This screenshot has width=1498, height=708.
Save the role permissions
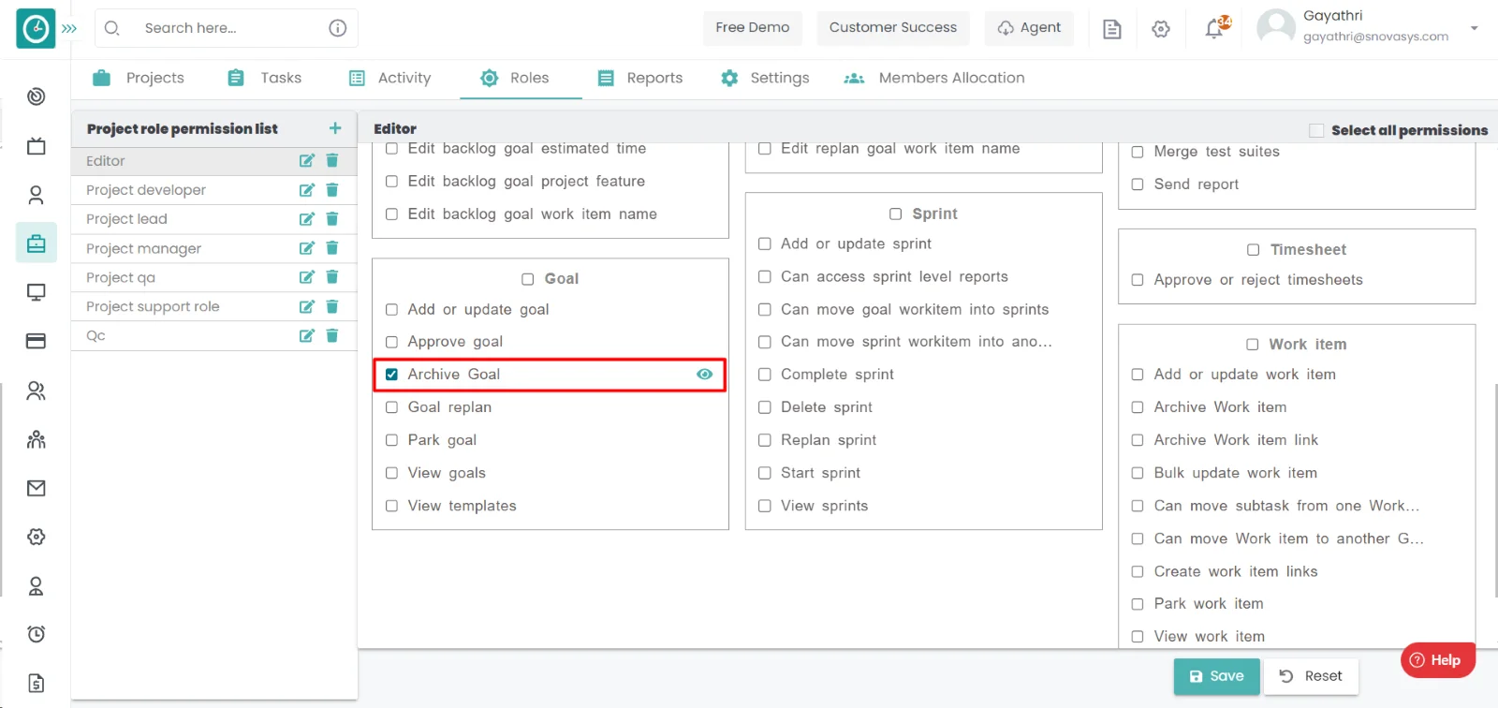pyautogui.click(x=1216, y=676)
